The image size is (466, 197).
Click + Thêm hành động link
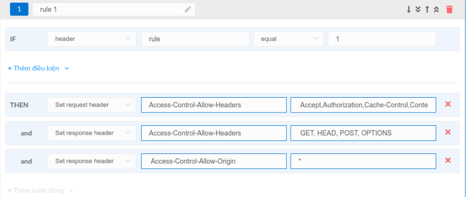[36, 191]
